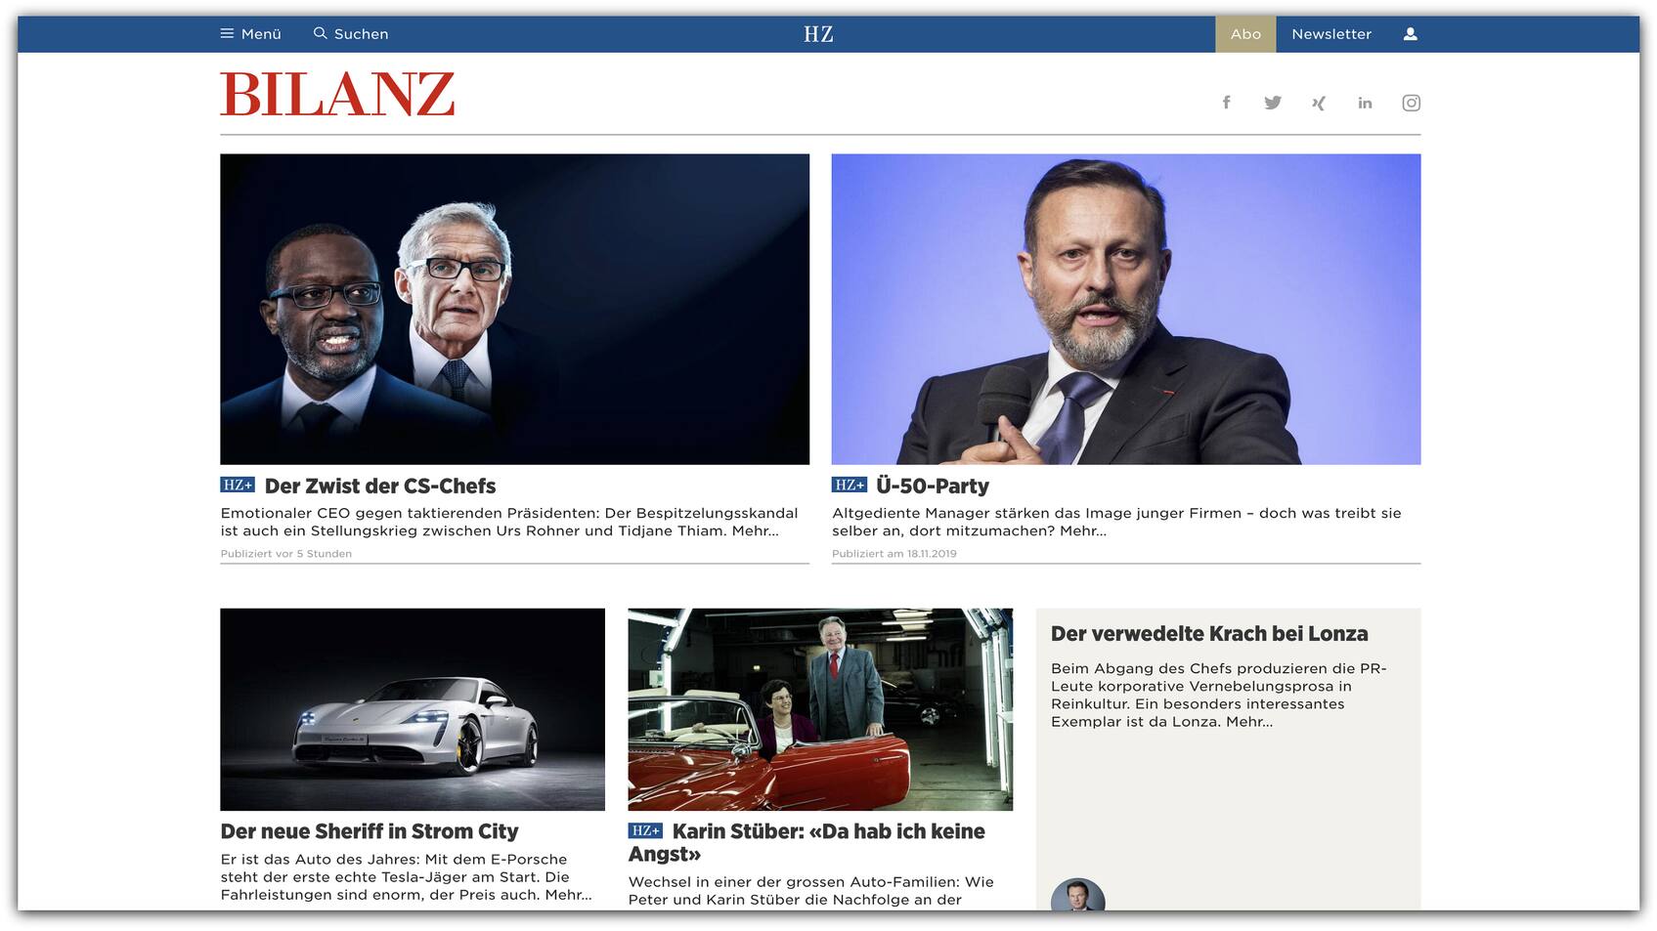Open the Instagram social icon
The height and width of the screenshot is (931, 1657).
pyautogui.click(x=1411, y=103)
